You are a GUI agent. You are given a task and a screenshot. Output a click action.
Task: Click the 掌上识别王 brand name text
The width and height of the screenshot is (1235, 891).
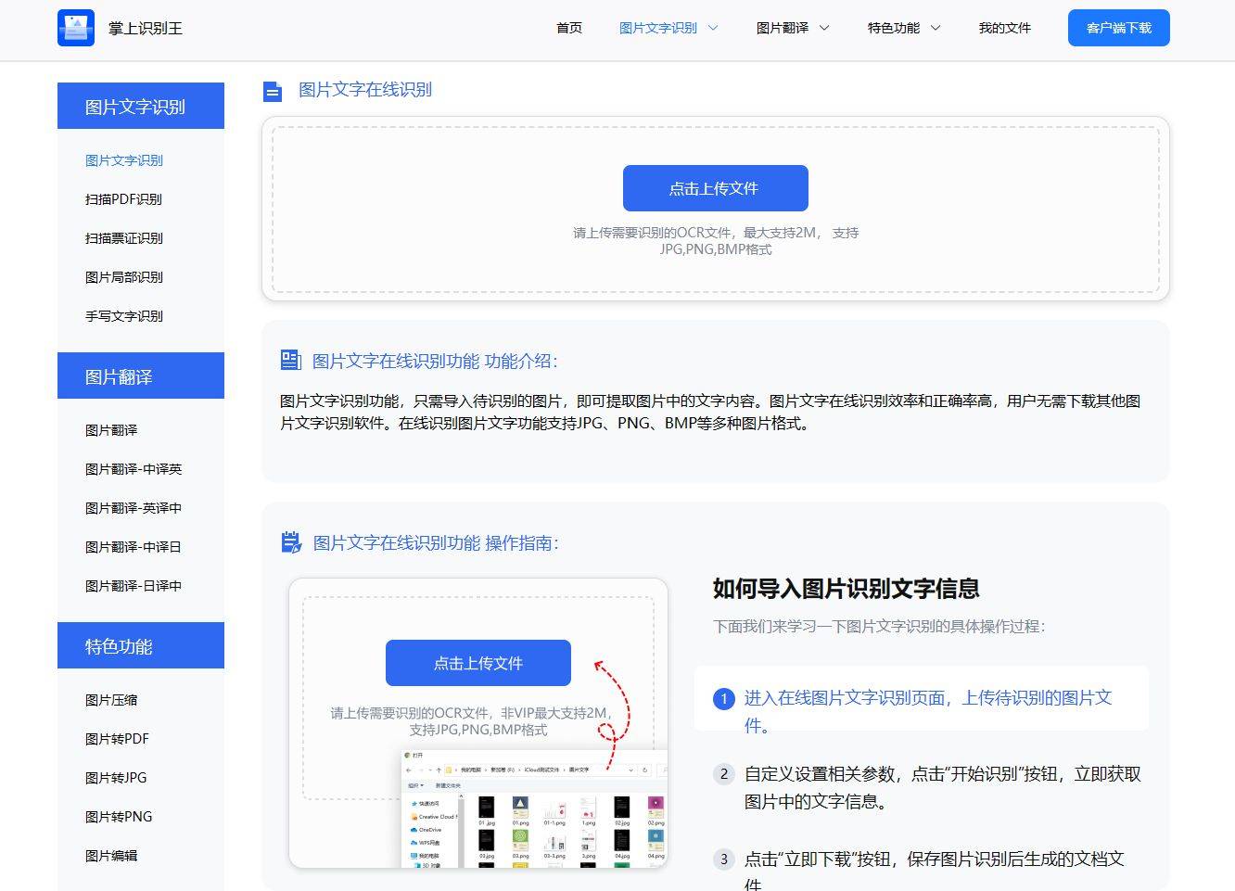click(146, 28)
